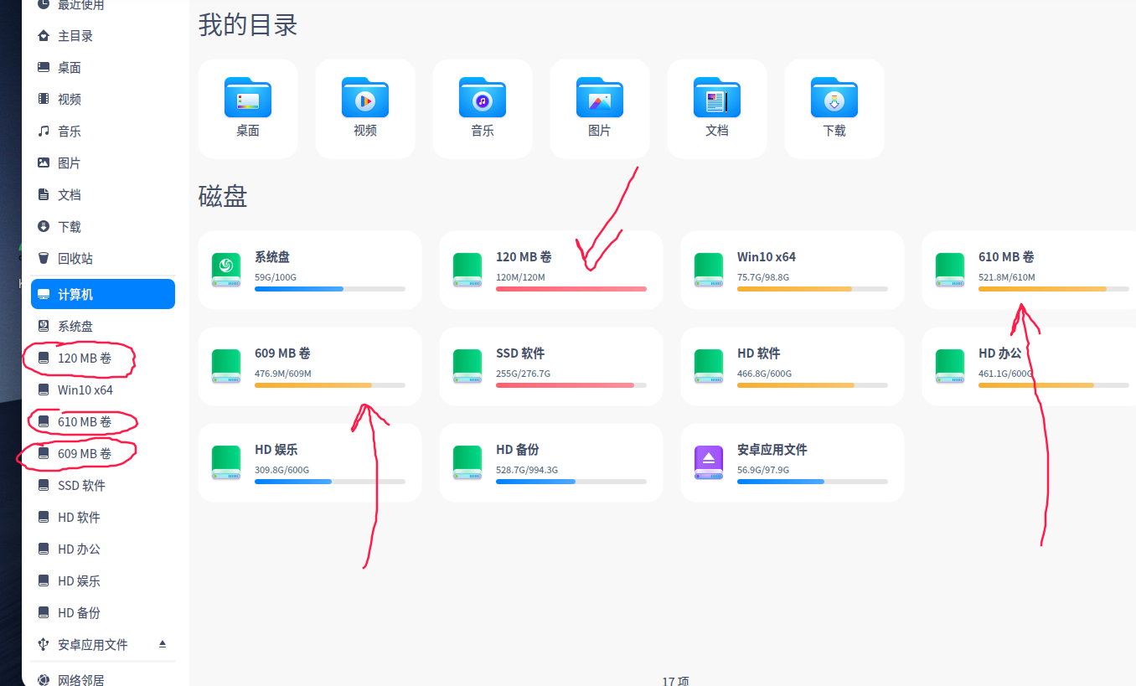Open SSD 软件 from the sidebar
Image resolution: width=1136 pixels, height=686 pixels.
103,485
